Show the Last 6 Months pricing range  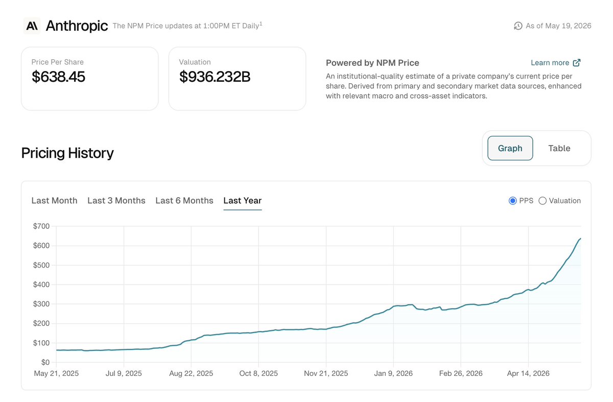[x=184, y=201]
